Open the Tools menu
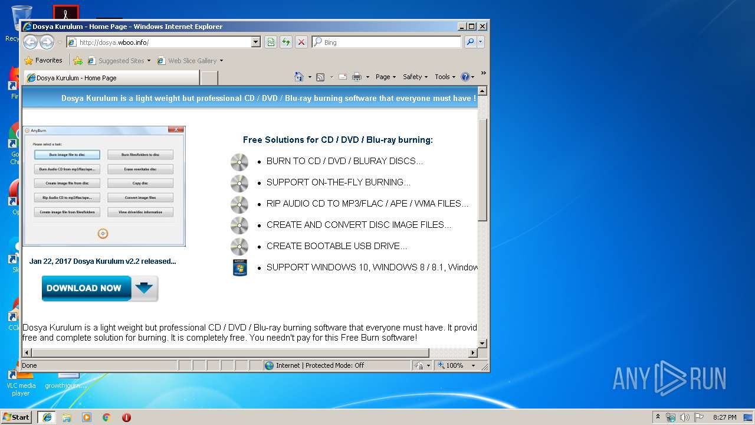This screenshot has height=425, width=755. click(x=445, y=77)
